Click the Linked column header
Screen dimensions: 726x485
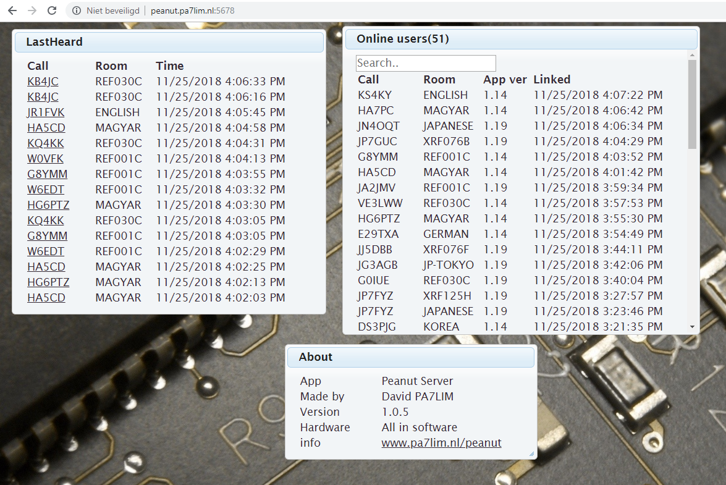coord(552,80)
